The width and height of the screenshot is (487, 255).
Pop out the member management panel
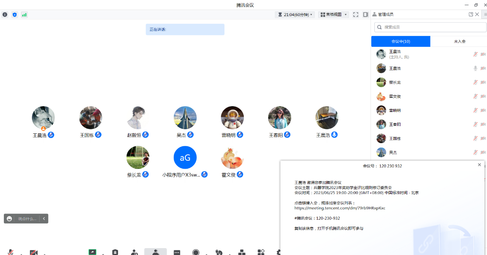[471, 14]
